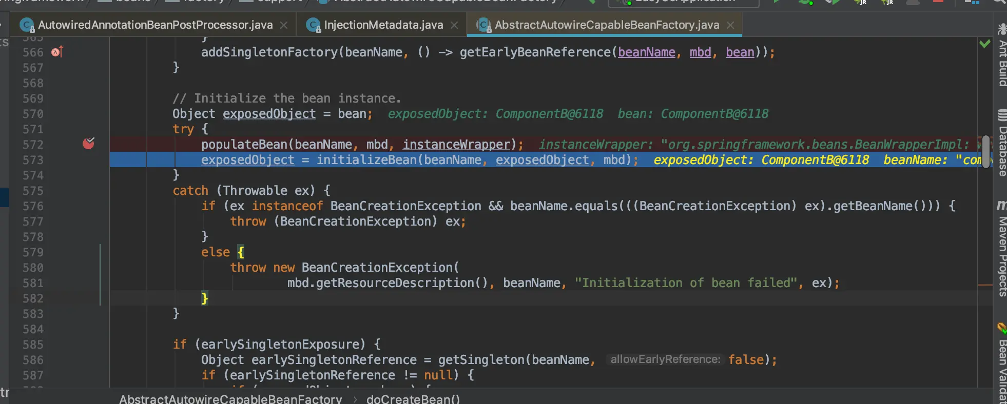Screen dimensions: 1007x404
Task: Close the AutowiredAnnotationBeanPostProcessor.java tab
Action: click(284, 25)
